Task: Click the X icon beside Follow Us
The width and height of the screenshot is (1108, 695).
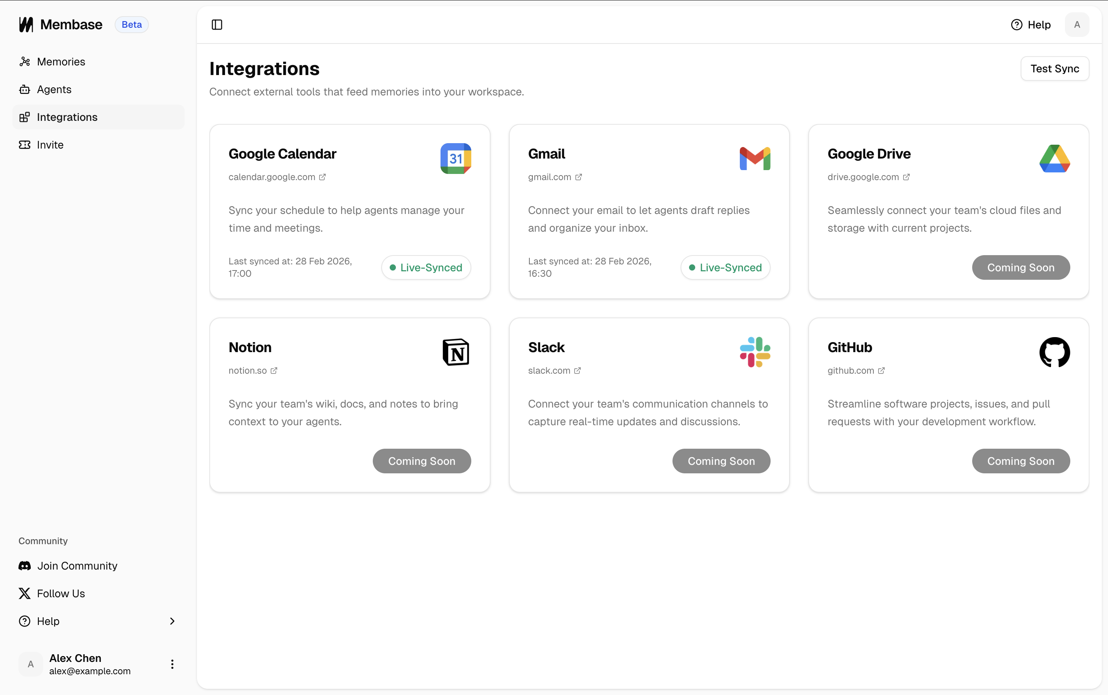Action: [25, 593]
